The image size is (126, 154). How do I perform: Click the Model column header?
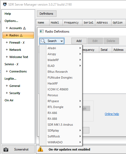coord(56,22)
